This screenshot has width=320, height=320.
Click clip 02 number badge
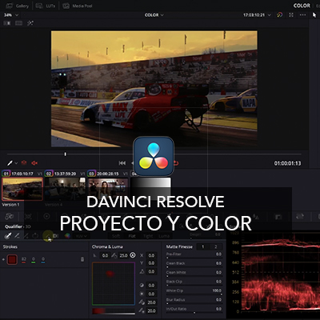point(49,174)
